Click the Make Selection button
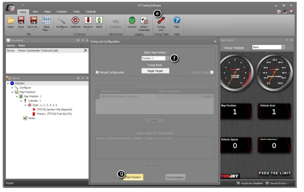 [x=154, y=166]
